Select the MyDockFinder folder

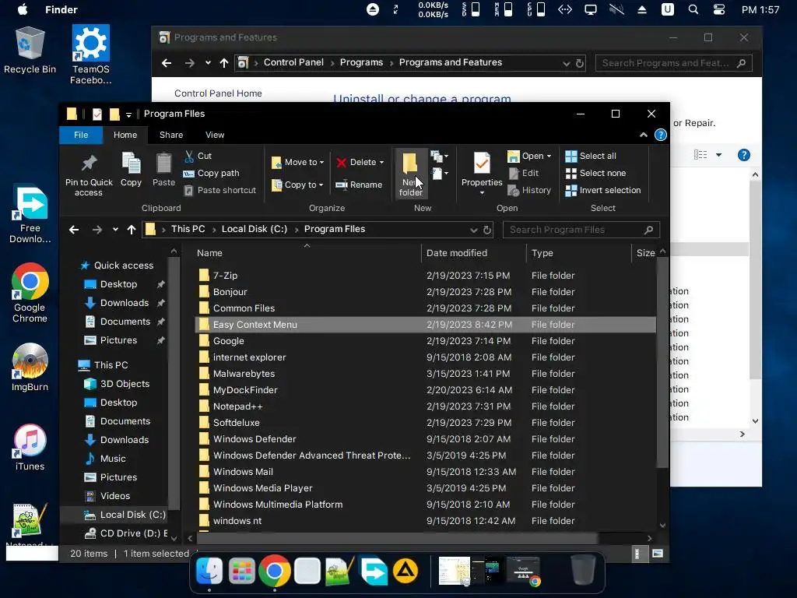pyautogui.click(x=425, y=390)
